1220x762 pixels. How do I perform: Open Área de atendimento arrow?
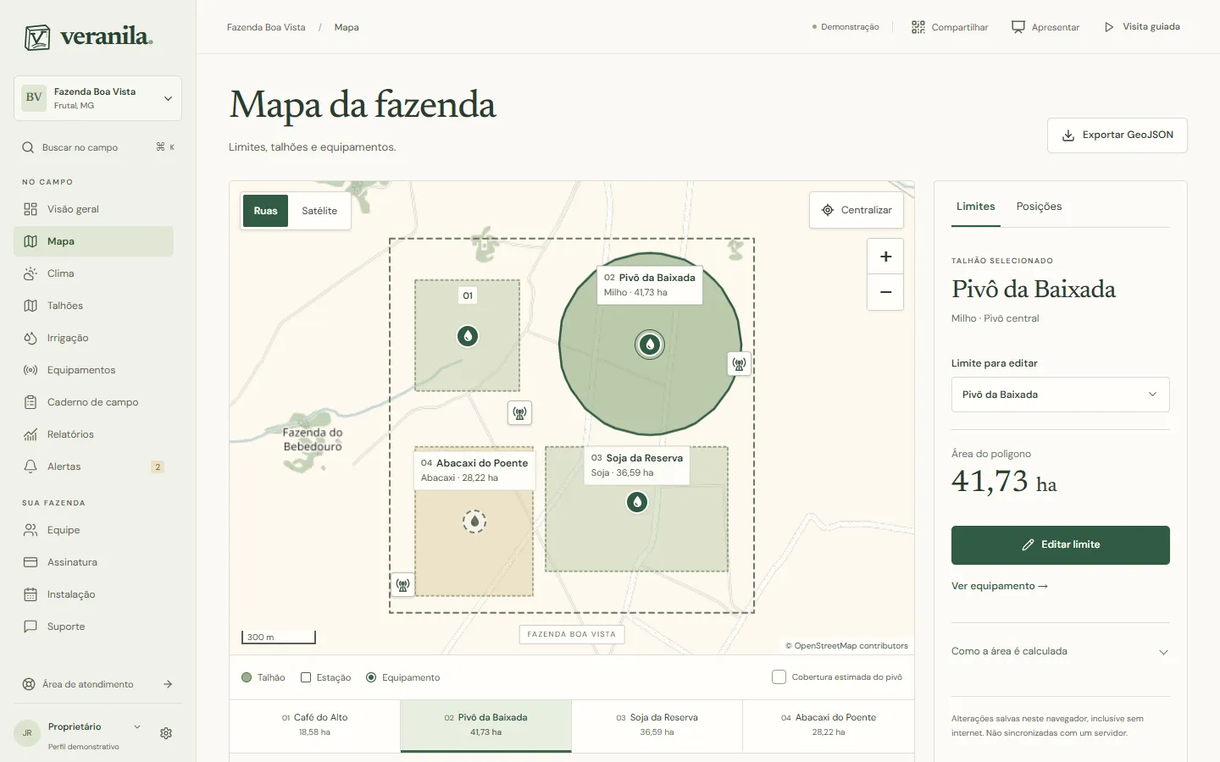pos(168,684)
